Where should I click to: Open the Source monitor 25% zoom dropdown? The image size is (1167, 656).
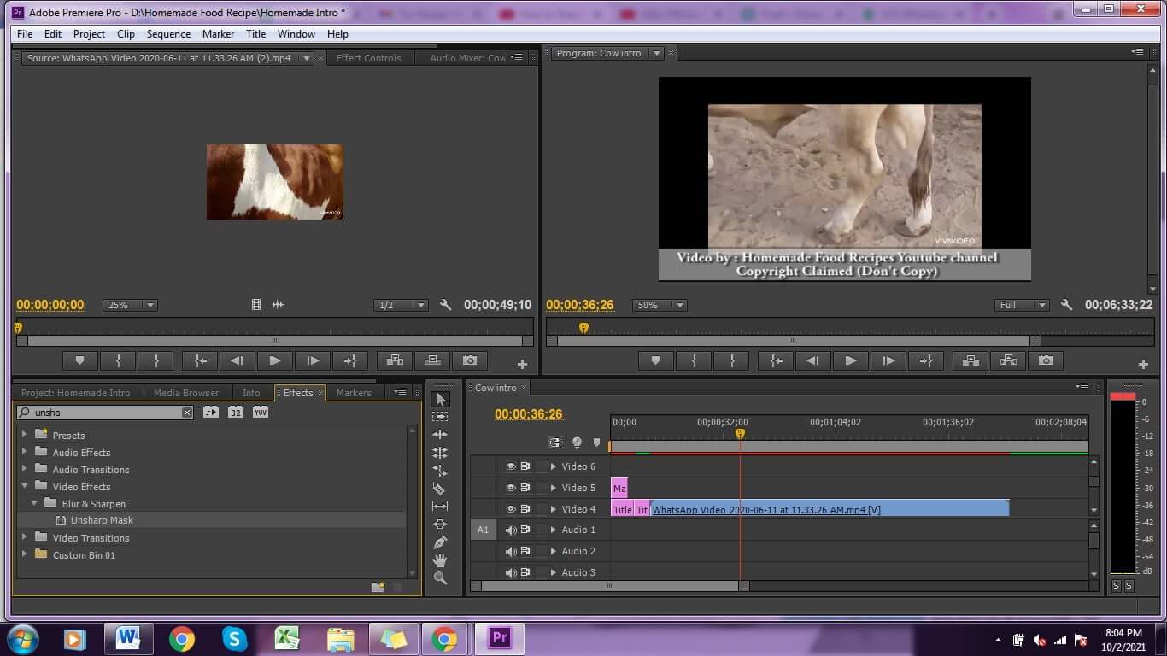click(x=129, y=305)
